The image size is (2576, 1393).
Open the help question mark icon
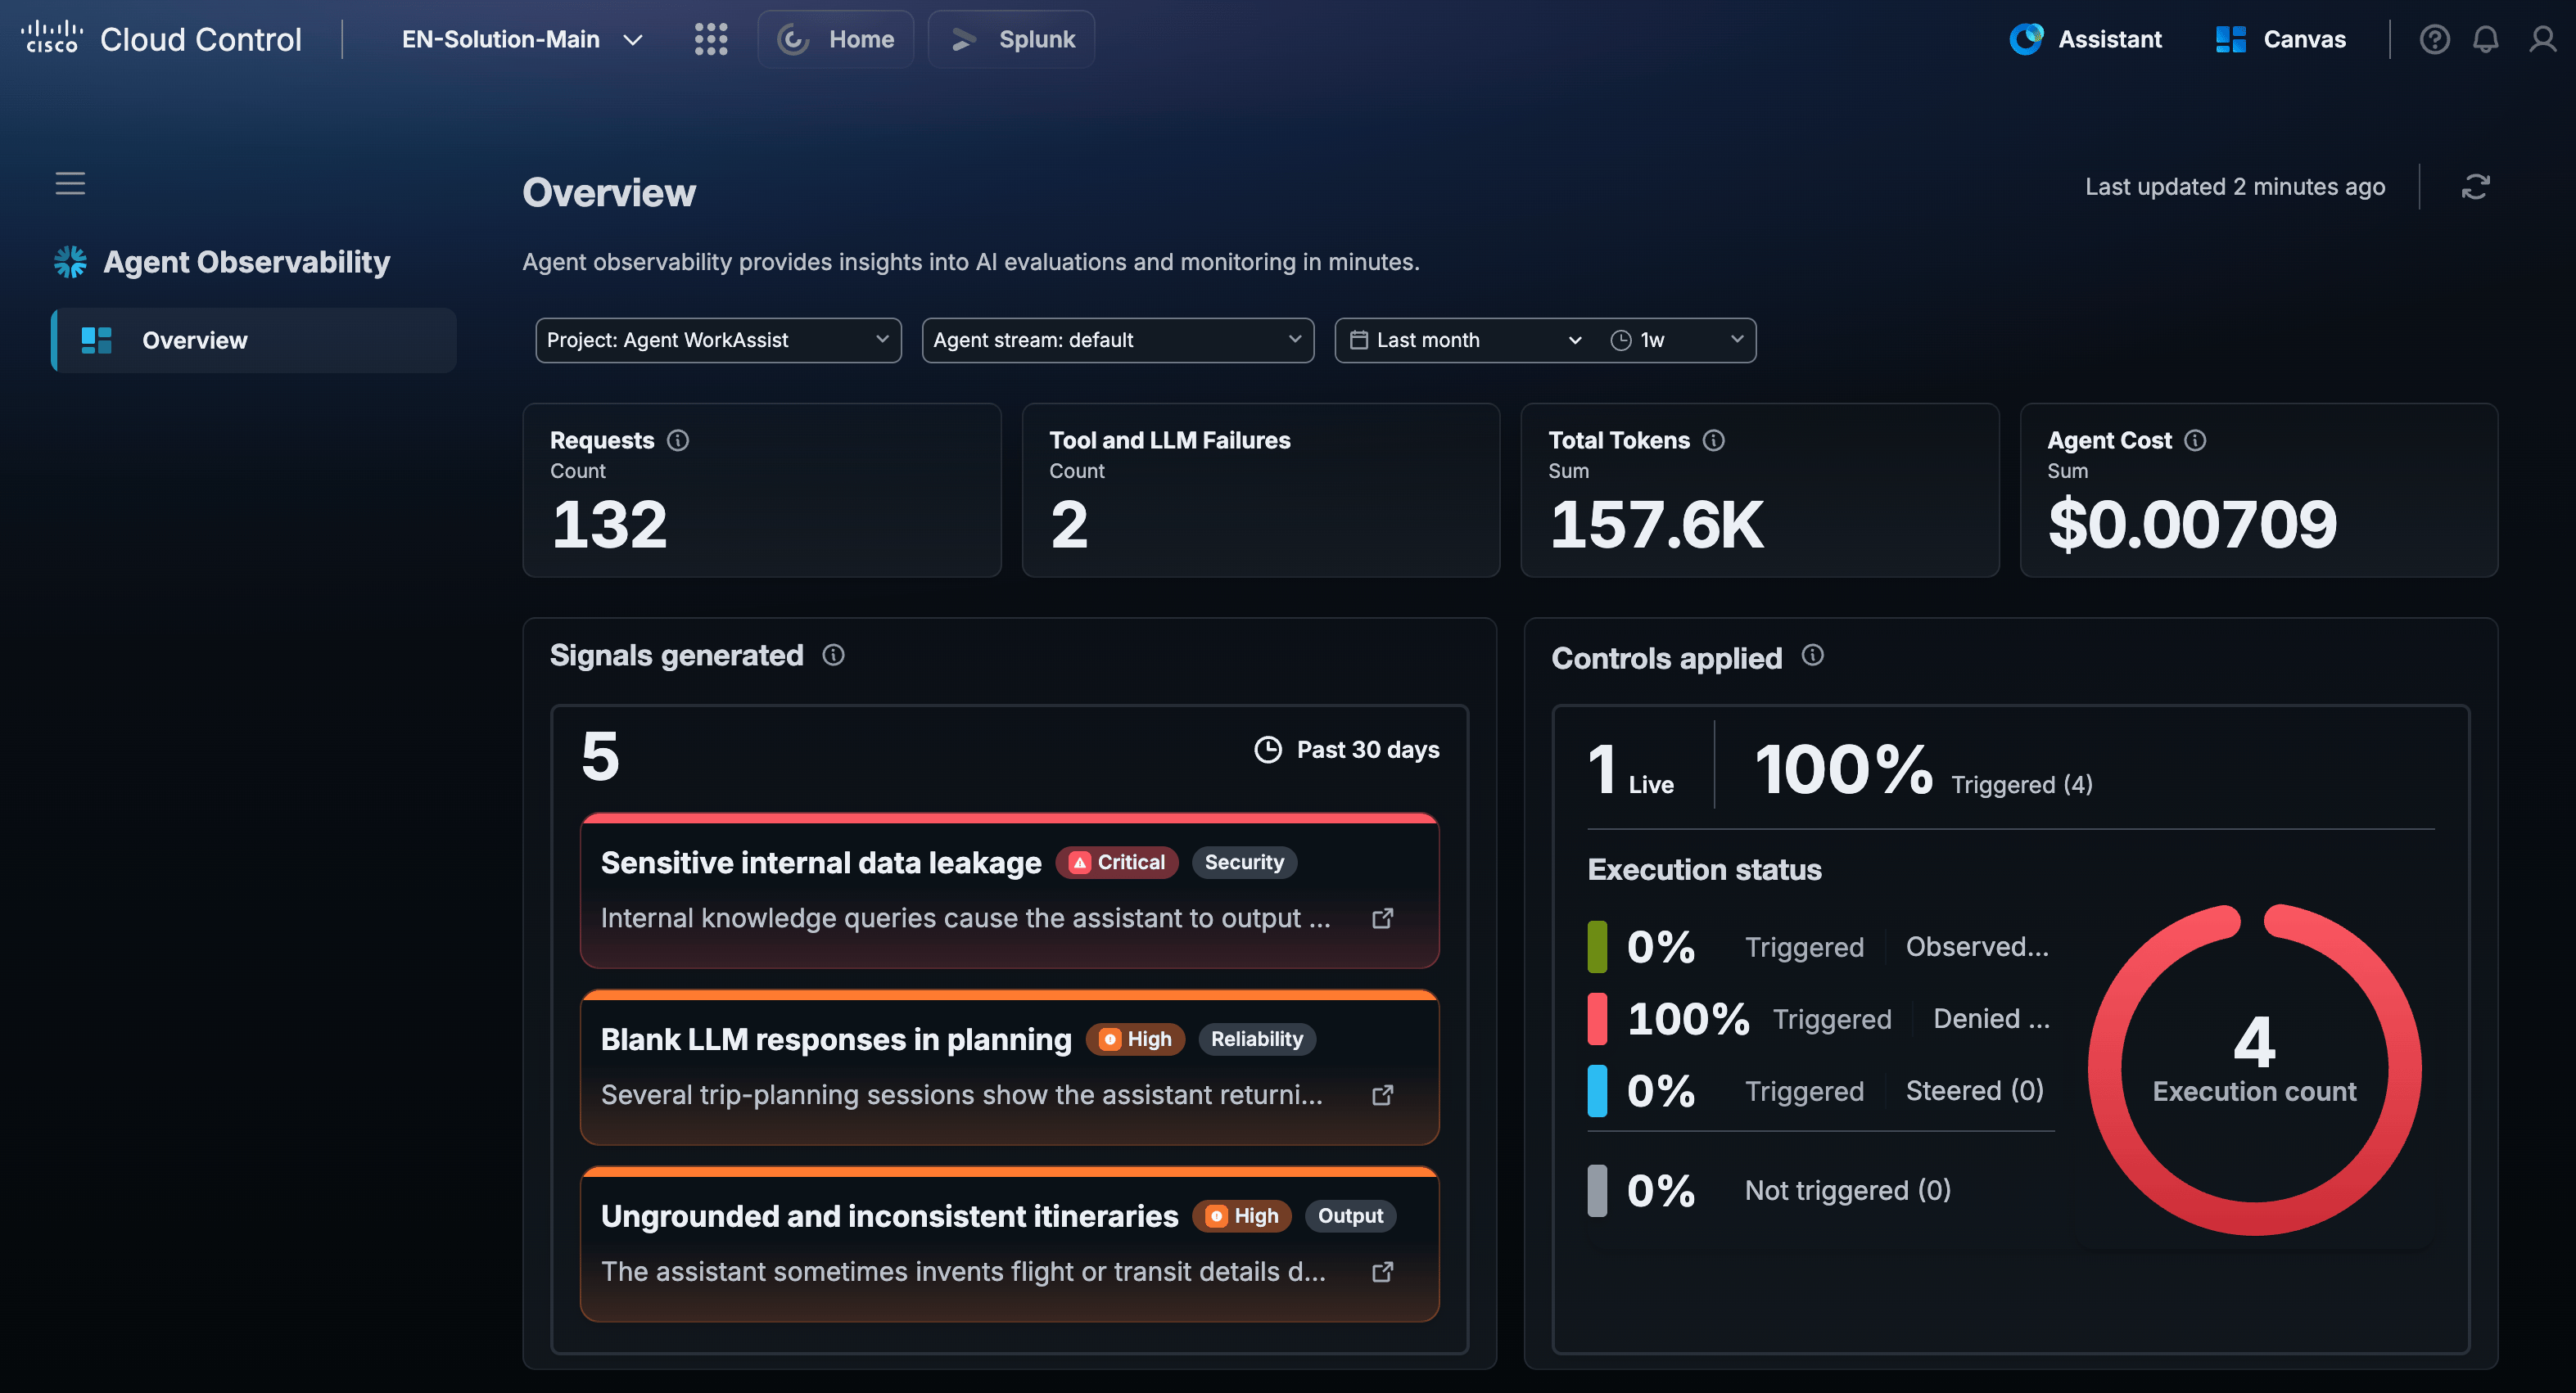click(x=2434, y=39)
